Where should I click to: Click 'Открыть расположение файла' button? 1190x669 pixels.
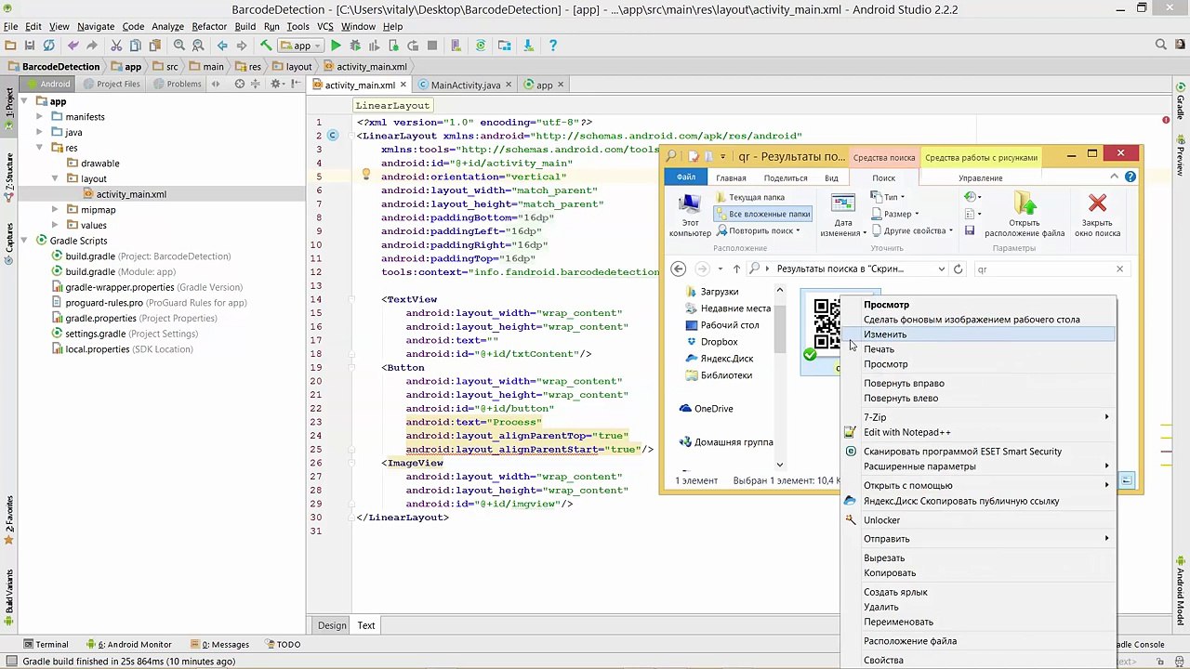point(1025,214)
